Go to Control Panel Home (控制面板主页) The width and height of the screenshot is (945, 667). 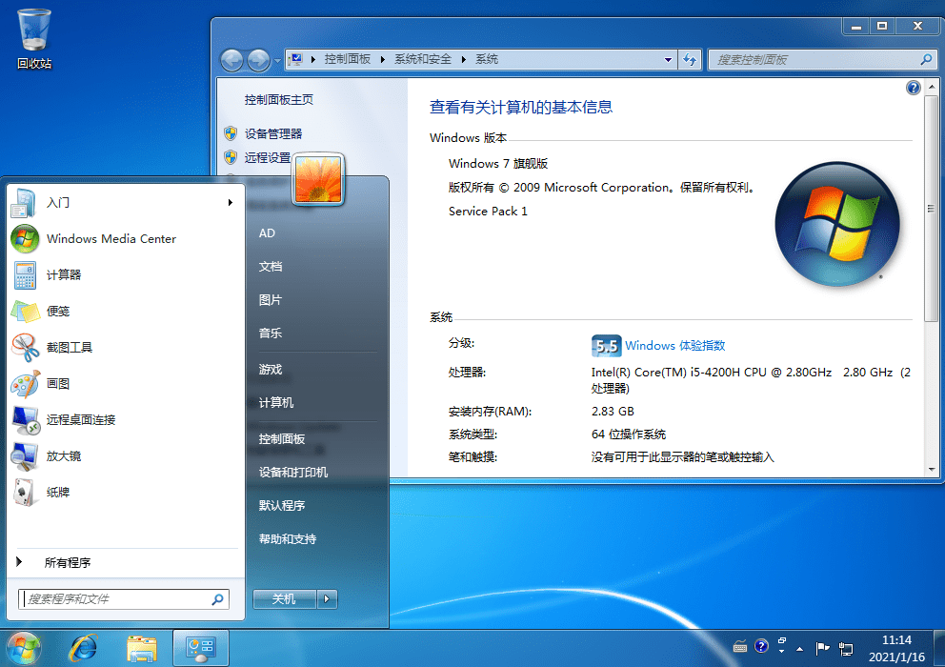click(279, 99)
